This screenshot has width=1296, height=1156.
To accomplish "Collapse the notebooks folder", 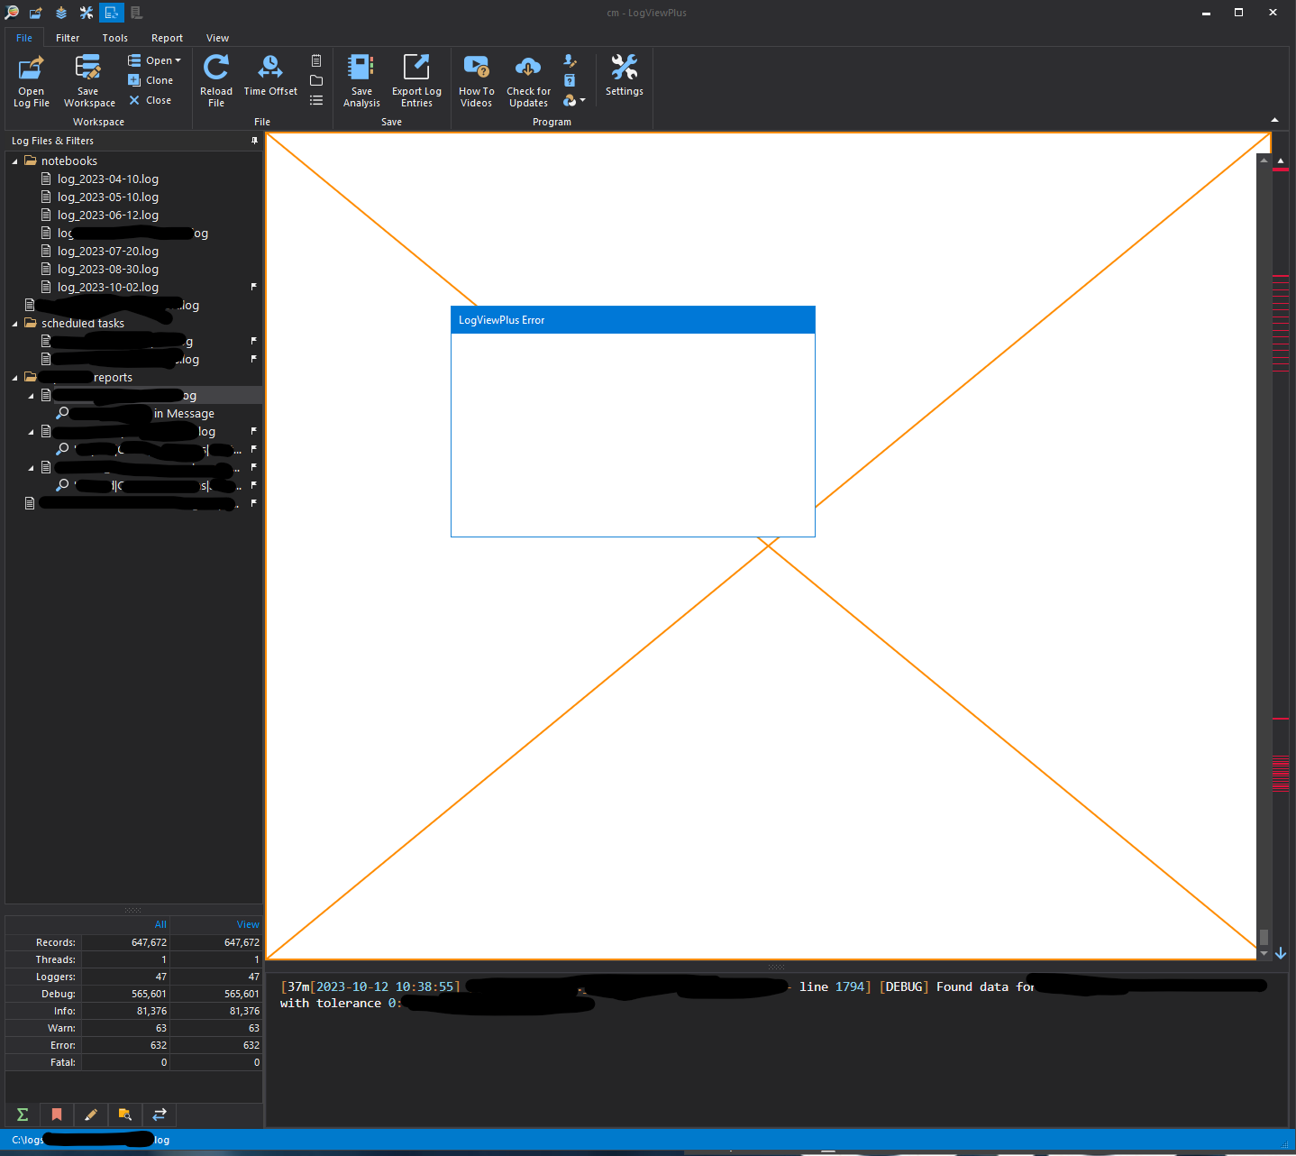I will (x=14, y=161).
